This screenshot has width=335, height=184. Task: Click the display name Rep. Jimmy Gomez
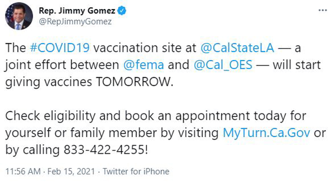coord(77,10)
